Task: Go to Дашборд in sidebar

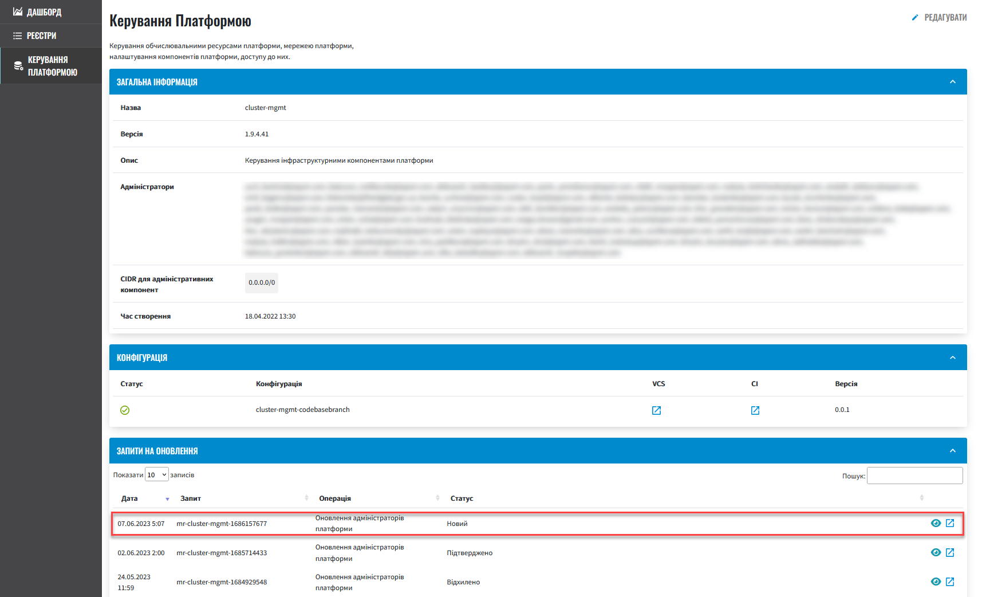Action: 44,12
